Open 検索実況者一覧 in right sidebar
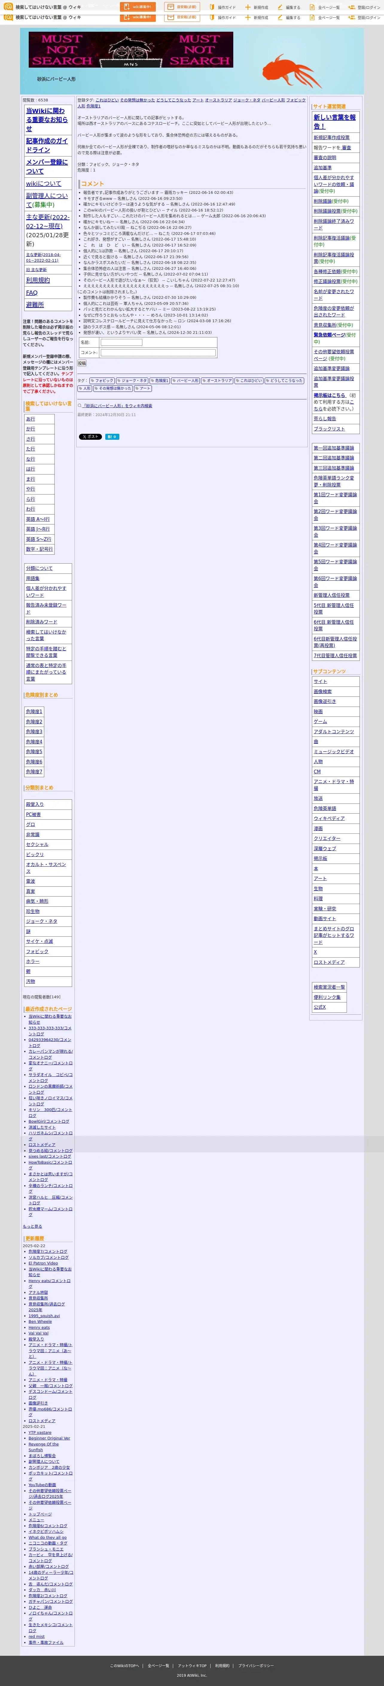Viewport: 384px width, 1686px height. click(329, 987)
